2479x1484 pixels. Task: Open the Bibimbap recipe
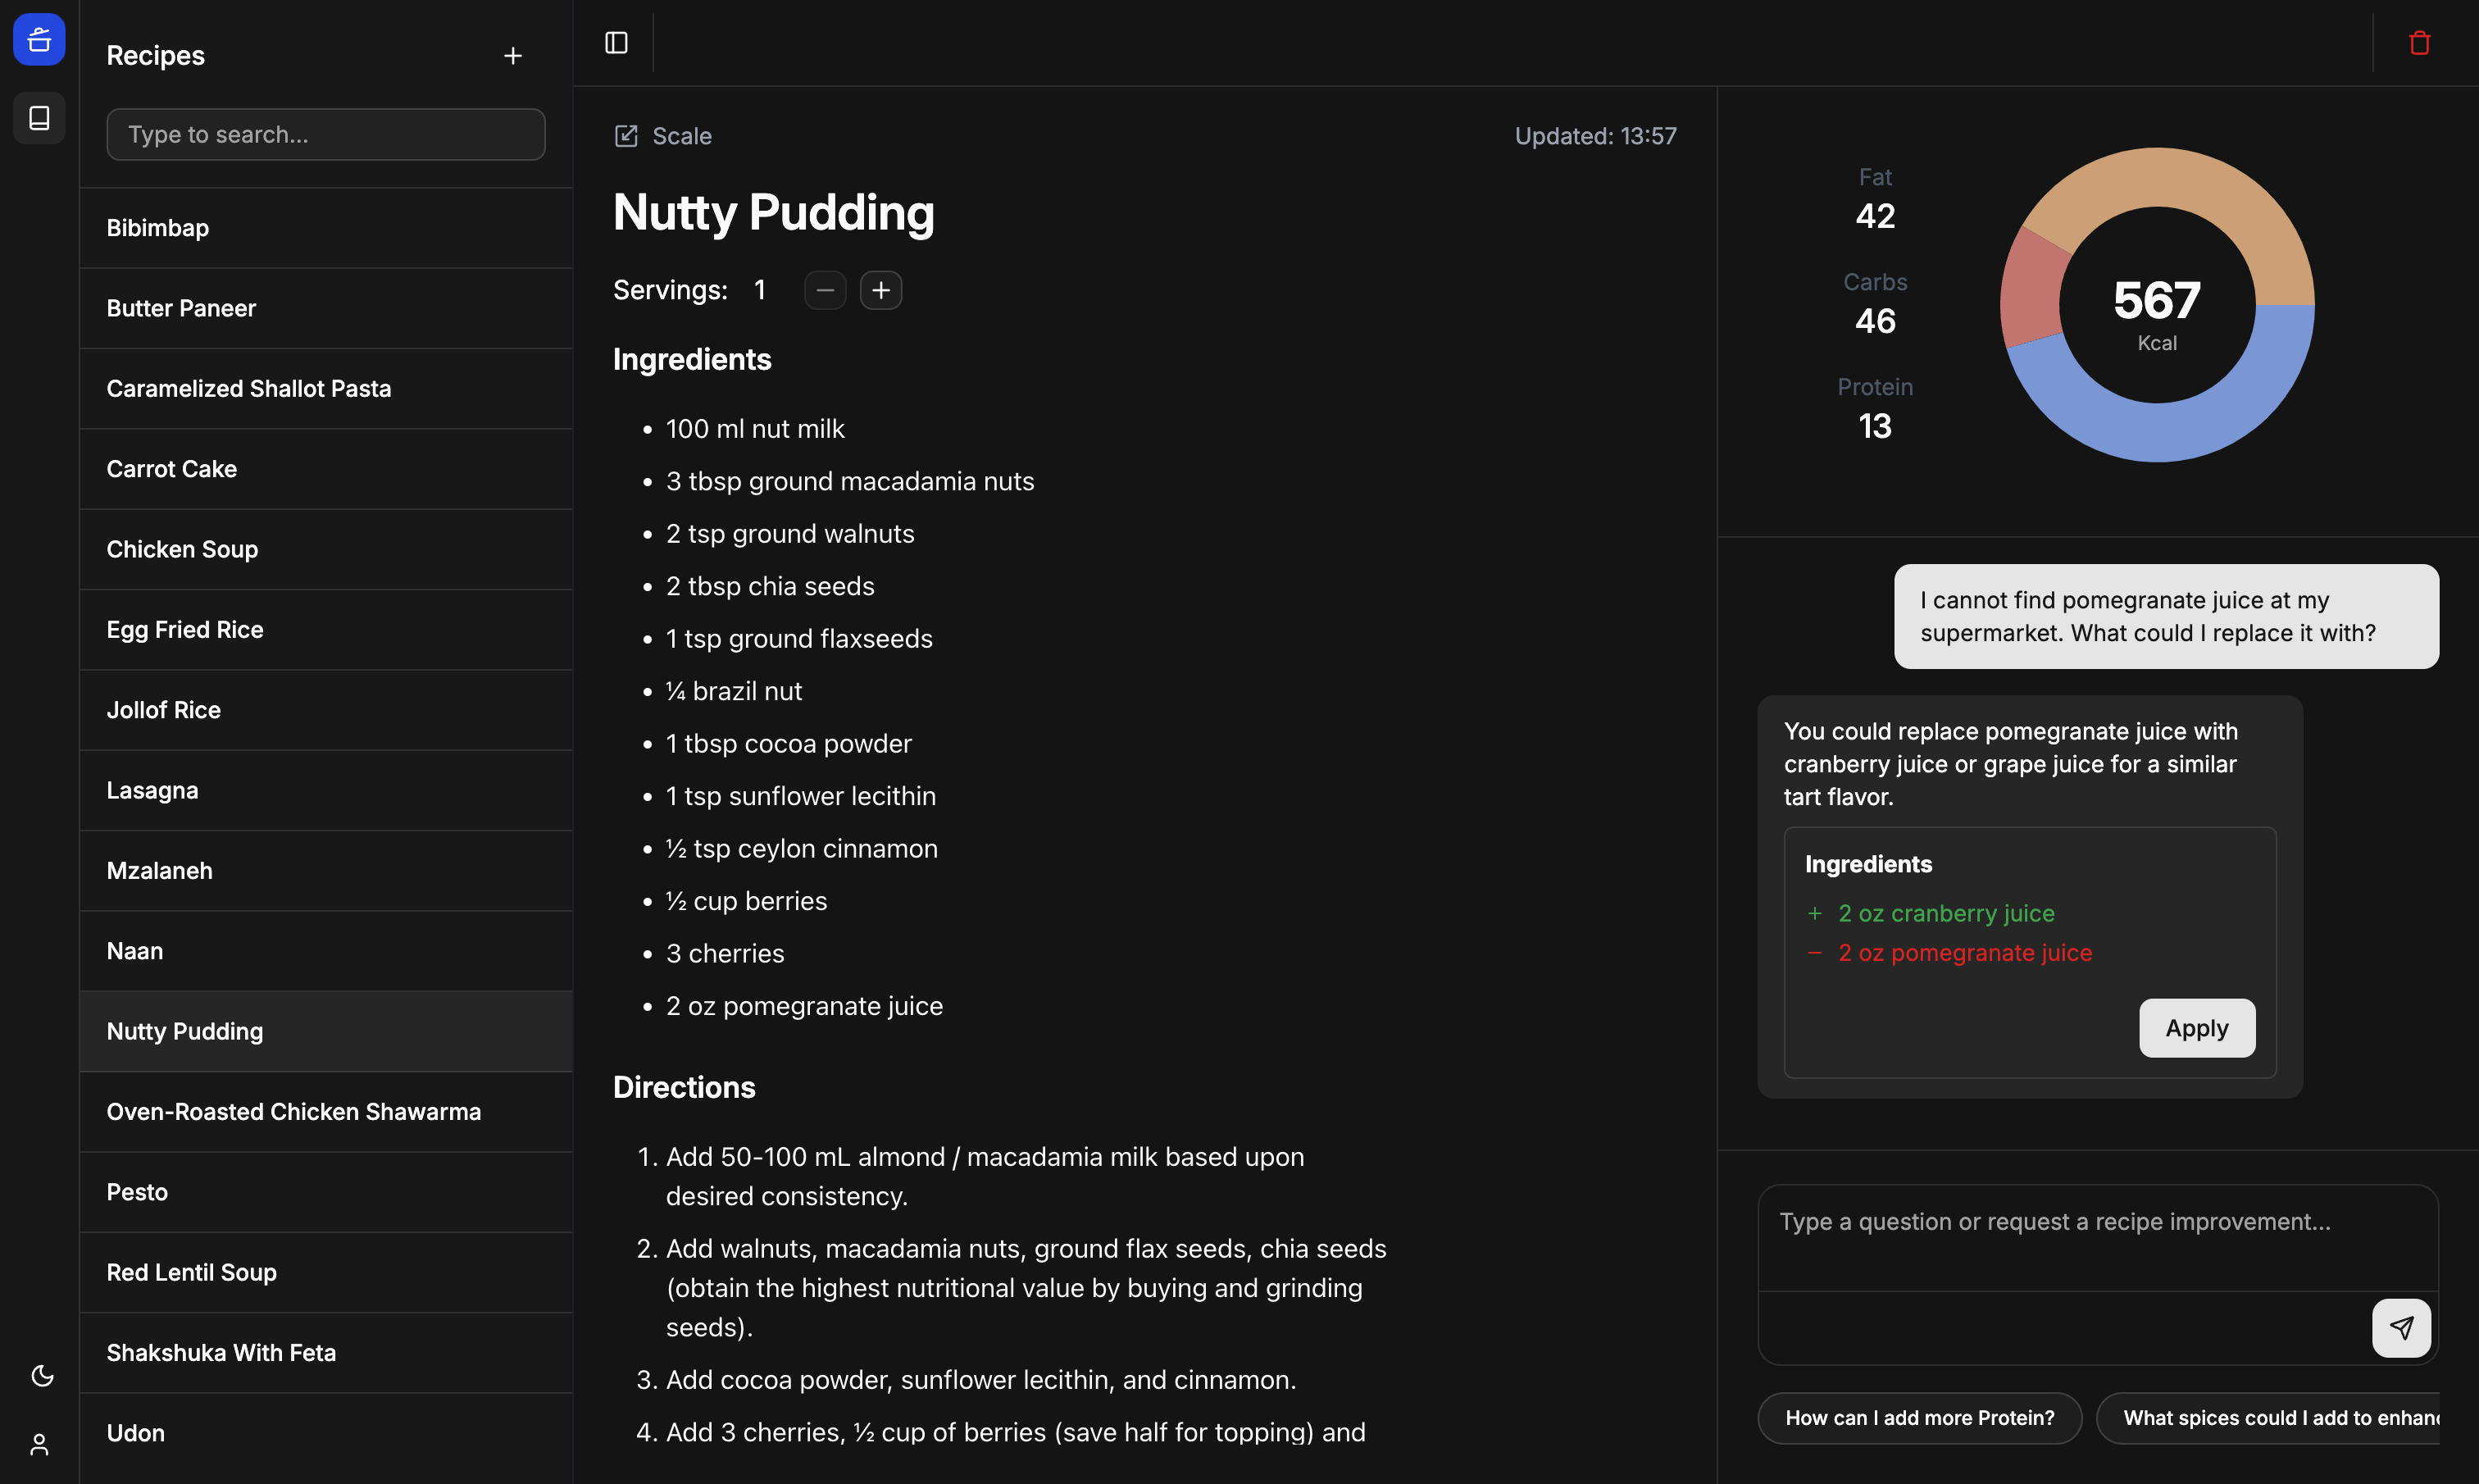pos(158,228)
